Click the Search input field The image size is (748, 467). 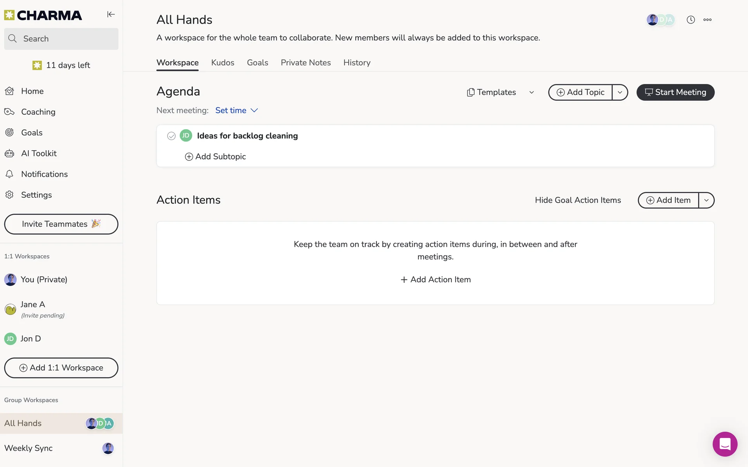61,39
